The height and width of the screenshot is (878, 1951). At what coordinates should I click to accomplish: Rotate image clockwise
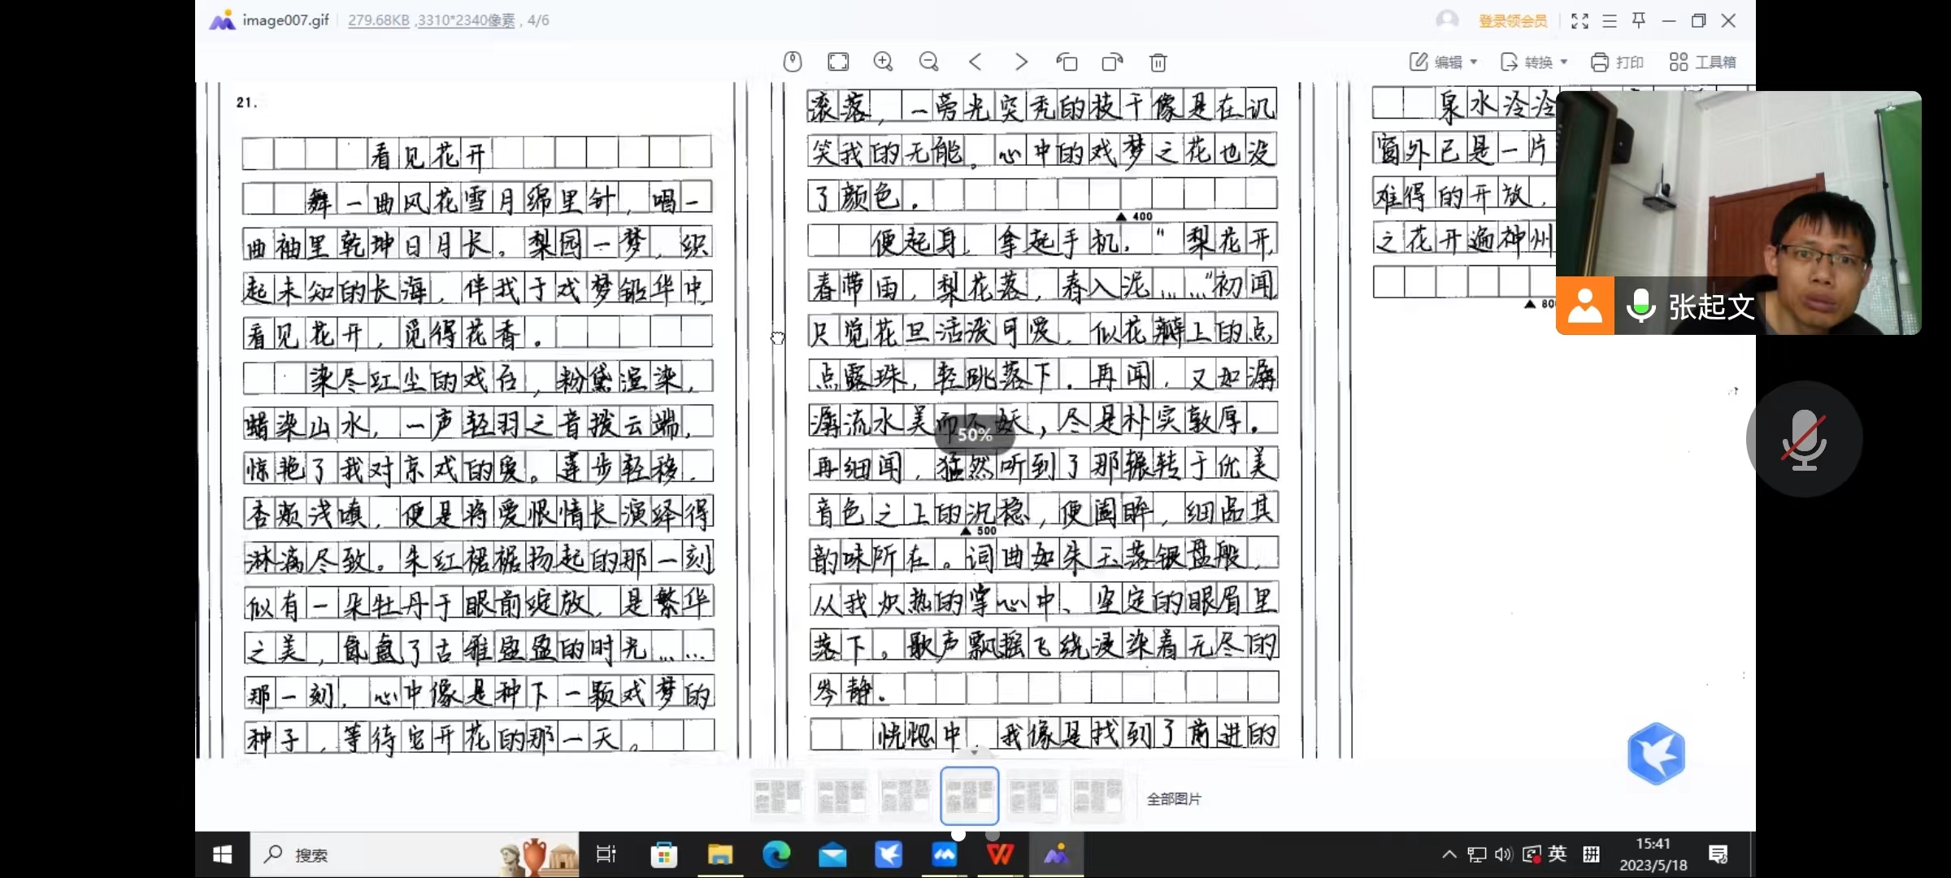tap(1112, 62)
